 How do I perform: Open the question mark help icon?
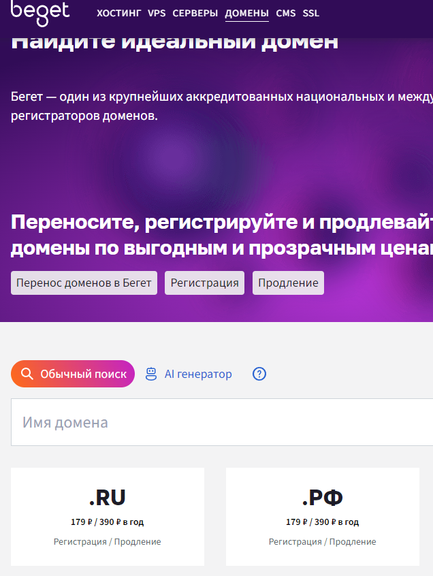click(x=259, y=374)
